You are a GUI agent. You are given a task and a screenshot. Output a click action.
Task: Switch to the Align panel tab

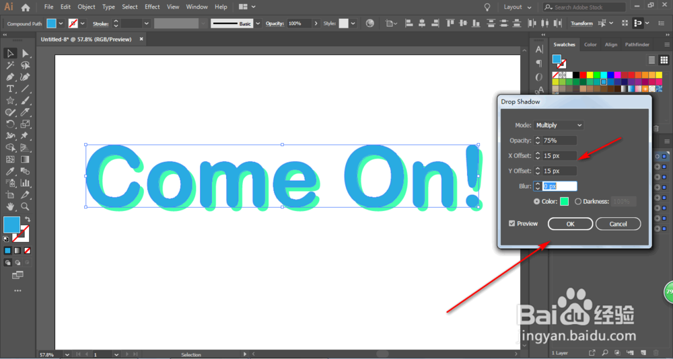(611, 44)
